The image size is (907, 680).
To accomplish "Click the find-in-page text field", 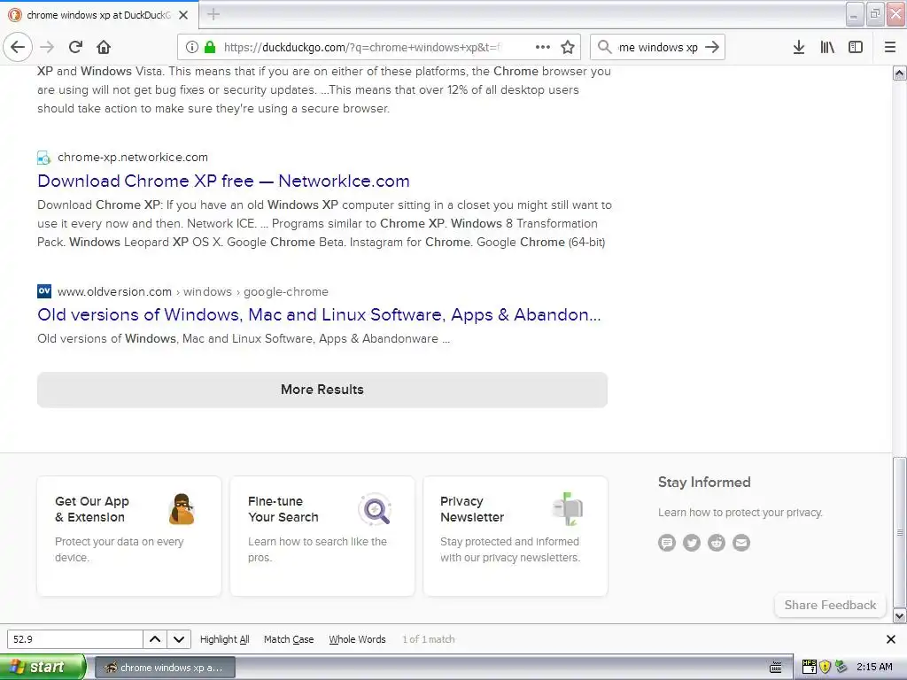I will point(74,639).
